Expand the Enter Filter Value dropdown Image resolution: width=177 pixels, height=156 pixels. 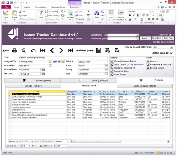coord(137,39)
